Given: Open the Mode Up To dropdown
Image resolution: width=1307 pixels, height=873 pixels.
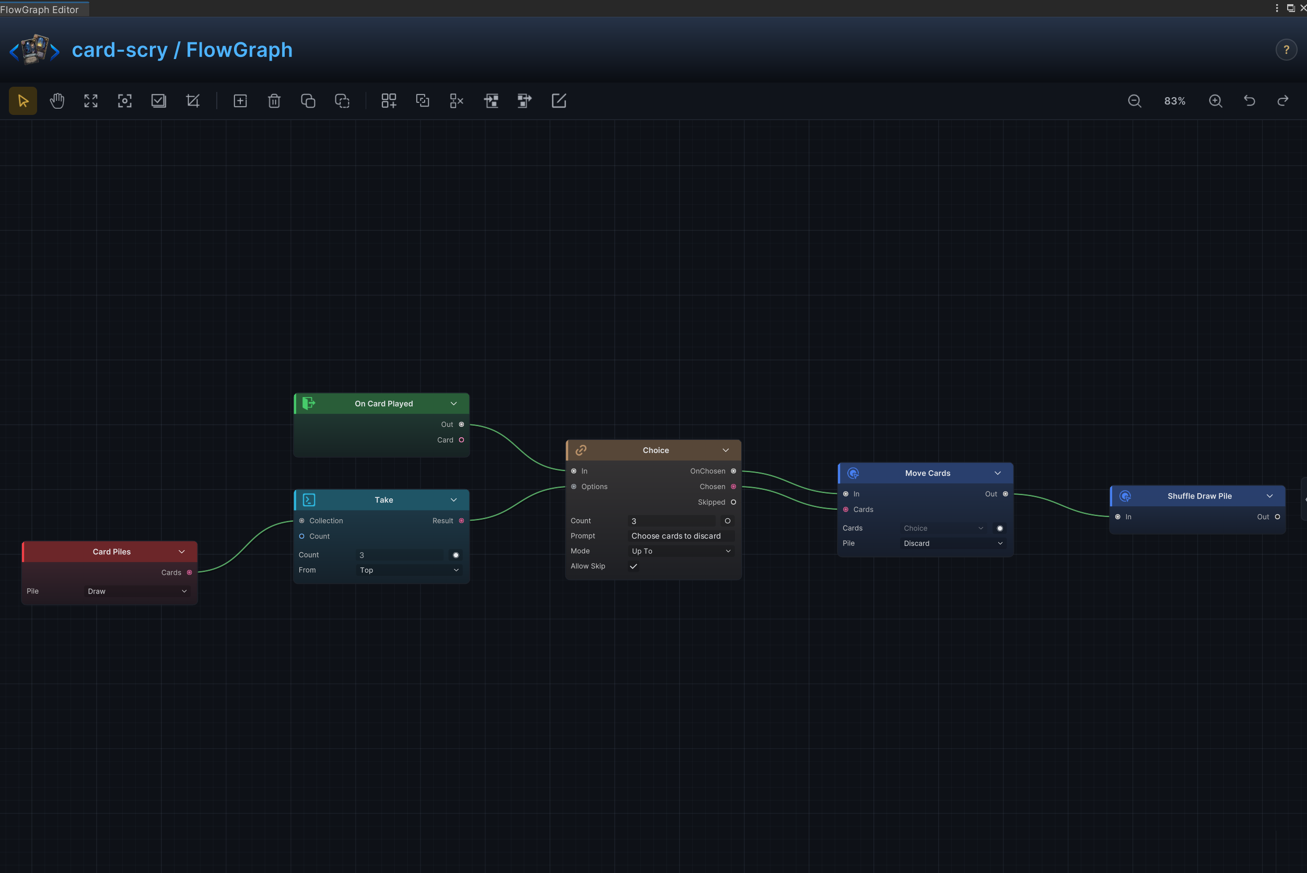Looking at the screenshot, I should pos(681,551).
